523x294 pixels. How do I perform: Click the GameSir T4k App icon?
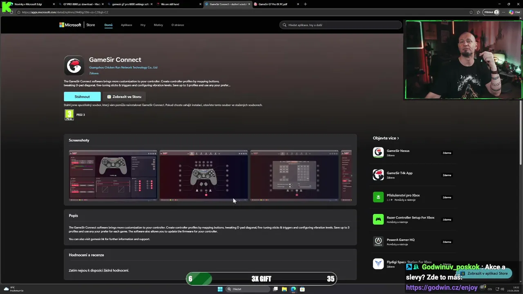point(378,175)
